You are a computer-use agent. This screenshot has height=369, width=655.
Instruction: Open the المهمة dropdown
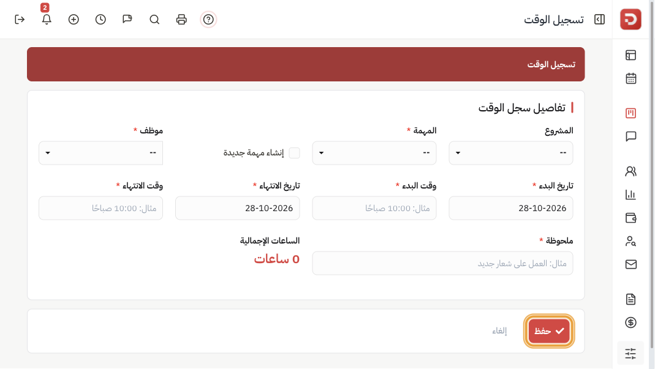[x=374, y=153]
